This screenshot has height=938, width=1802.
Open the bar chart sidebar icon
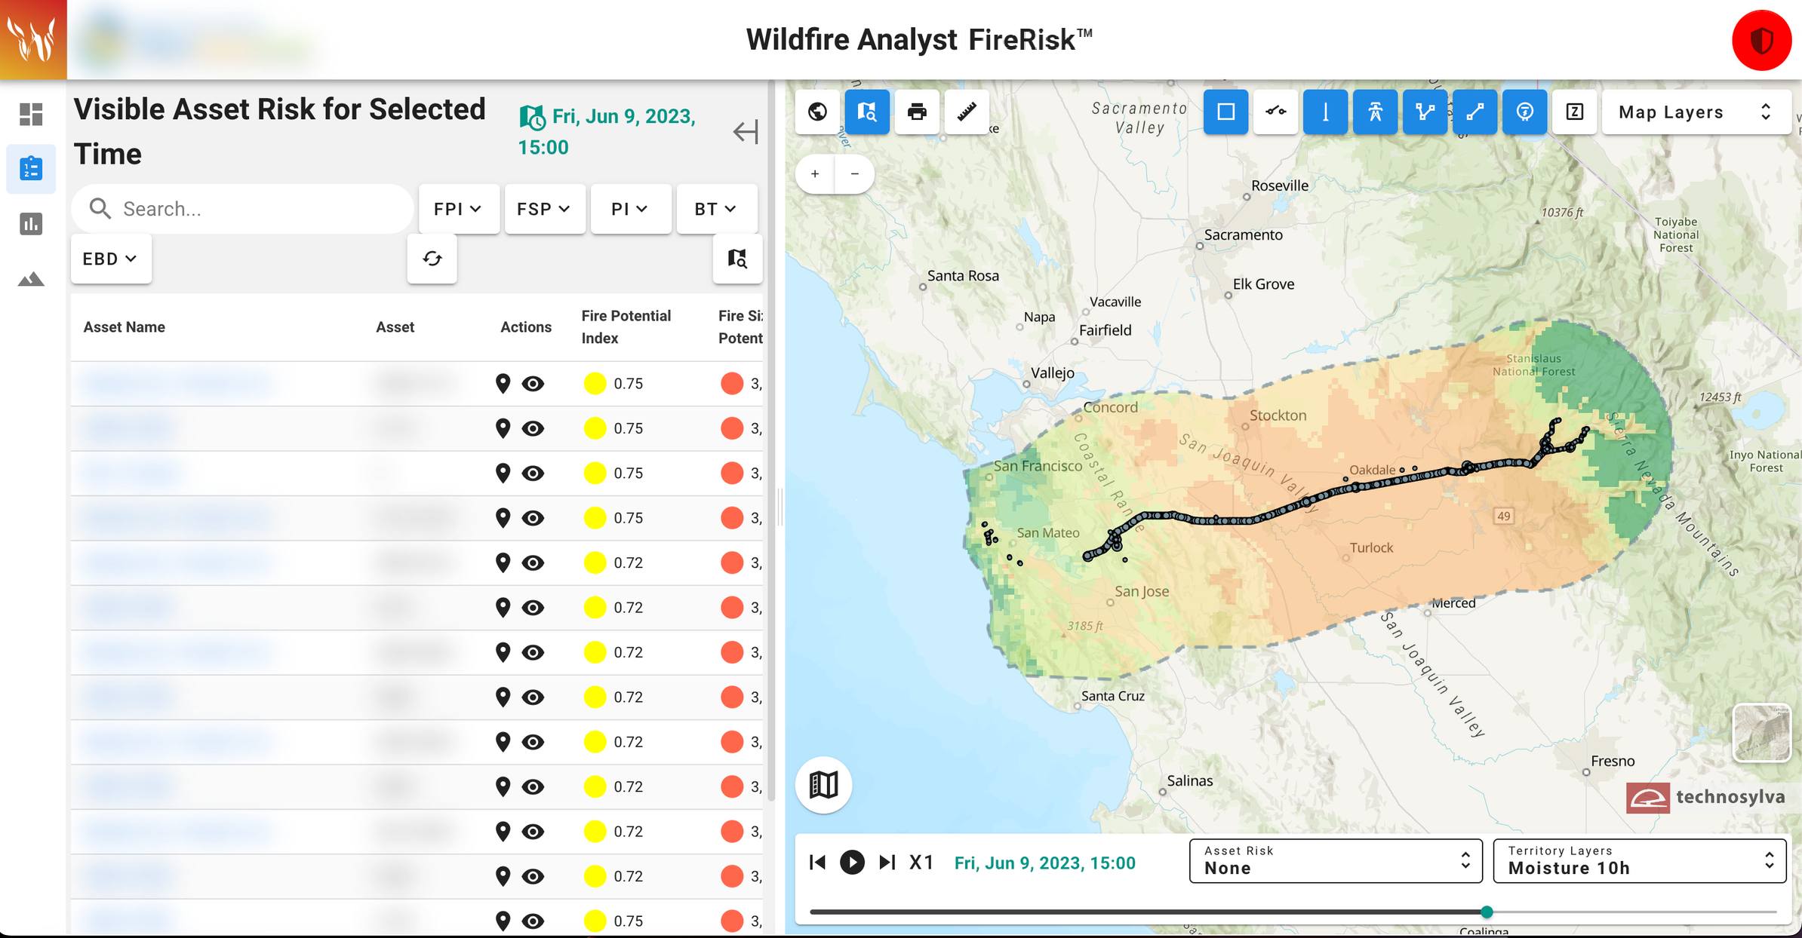click(31, 224)
